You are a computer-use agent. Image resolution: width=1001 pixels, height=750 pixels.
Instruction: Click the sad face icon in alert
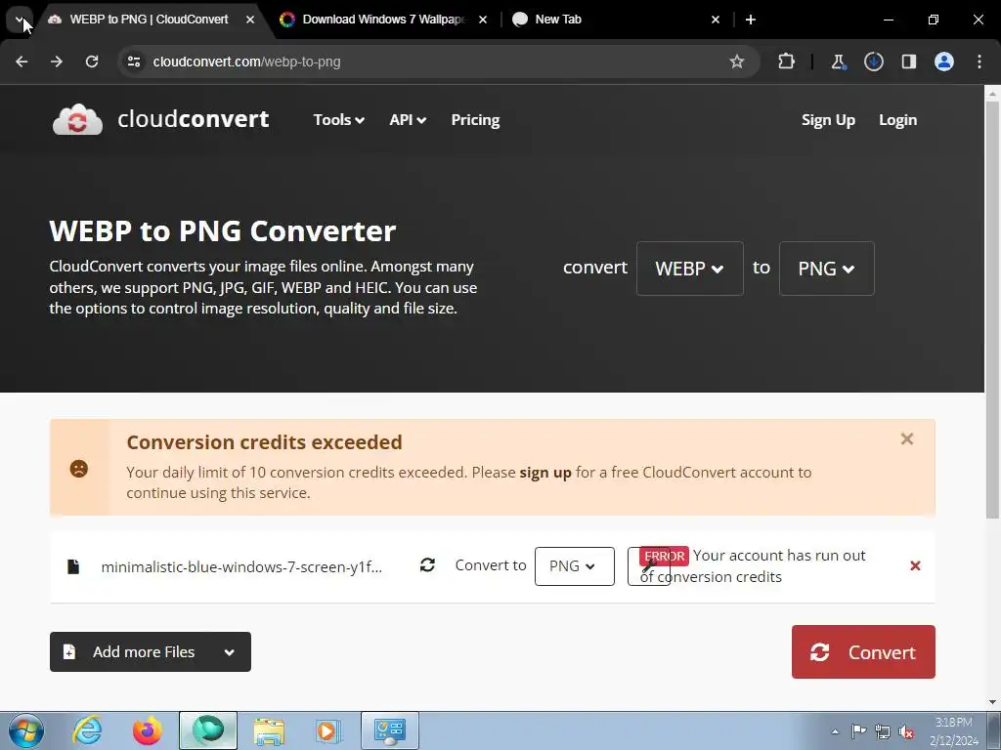point(78,469)
